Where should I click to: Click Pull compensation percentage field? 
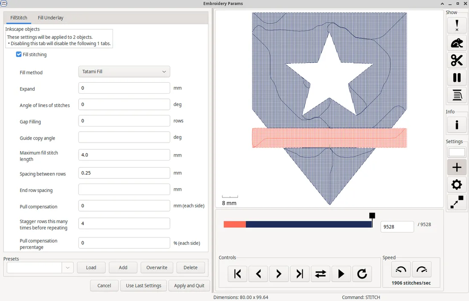[124, 243]
